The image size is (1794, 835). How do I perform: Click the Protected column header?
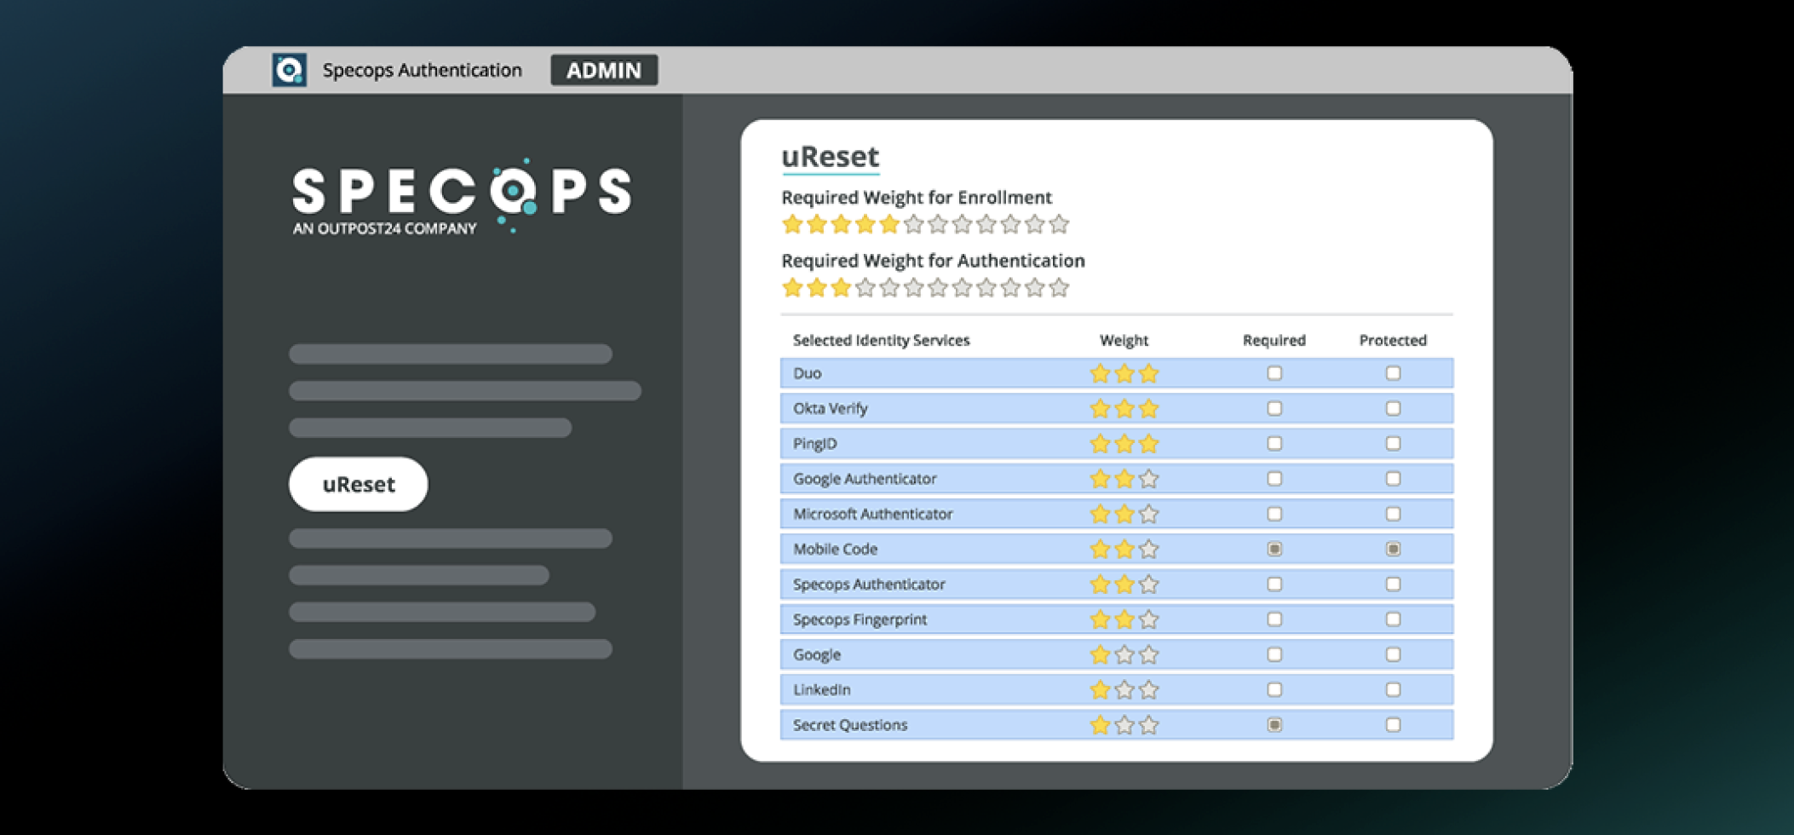click(1393, 340)
